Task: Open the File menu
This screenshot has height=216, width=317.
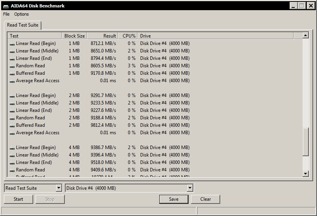Action: (x=6, y=14)
